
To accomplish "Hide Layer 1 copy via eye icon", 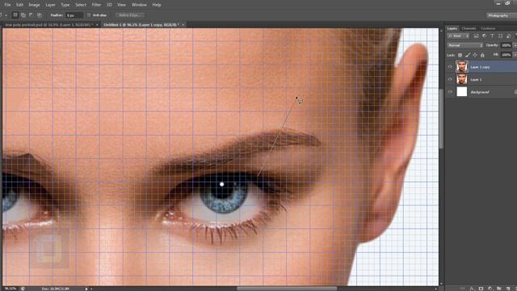I will pos(450,67).
